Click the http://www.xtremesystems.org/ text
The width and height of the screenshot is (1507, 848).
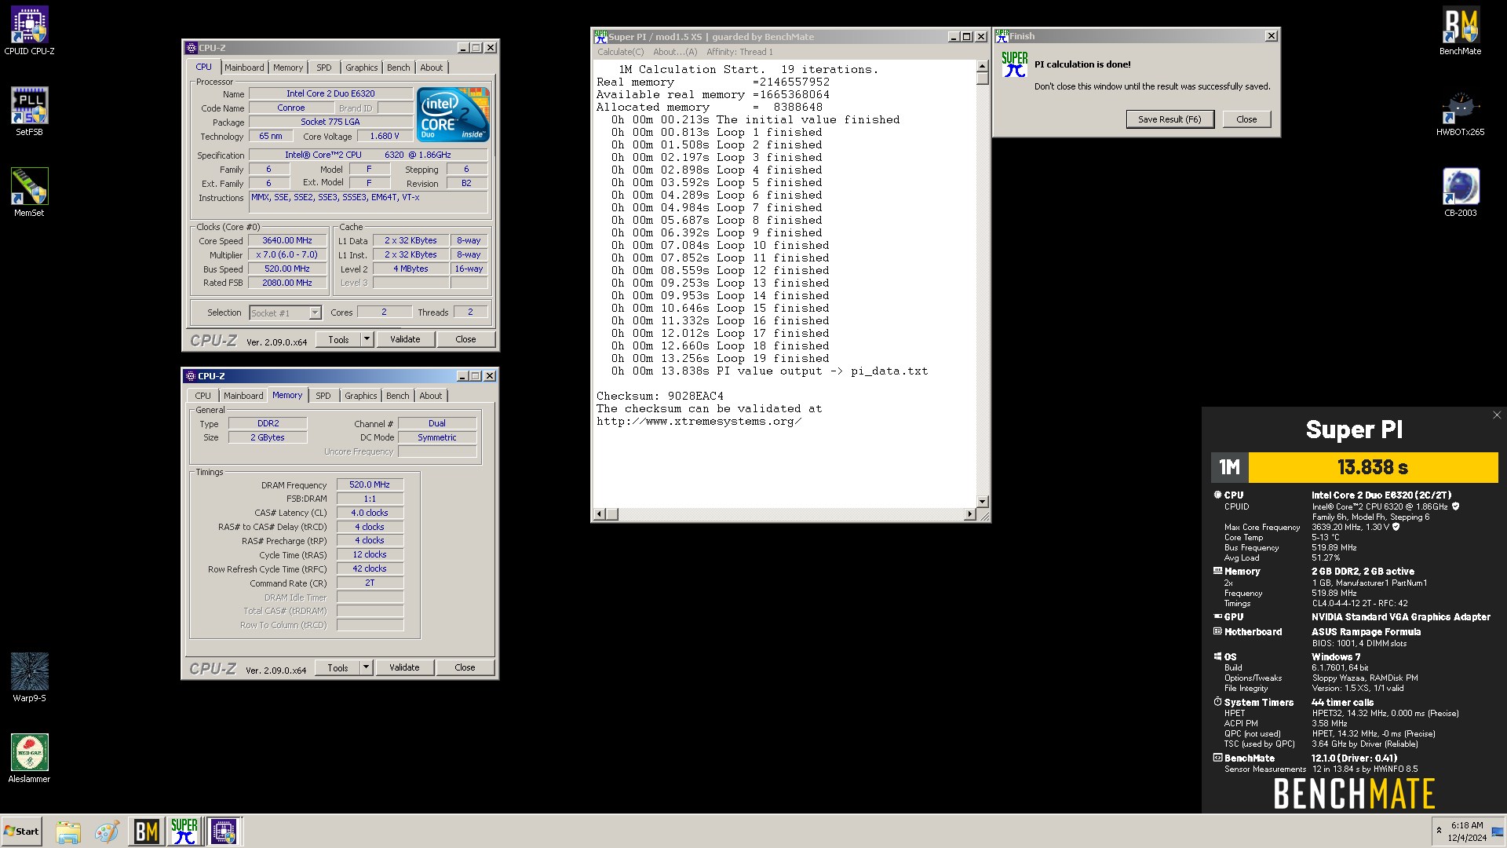point(699,422)
